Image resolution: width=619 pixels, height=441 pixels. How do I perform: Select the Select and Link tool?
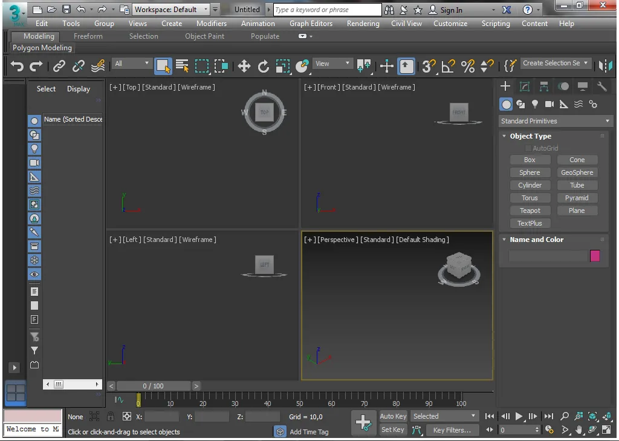(59, 65)
